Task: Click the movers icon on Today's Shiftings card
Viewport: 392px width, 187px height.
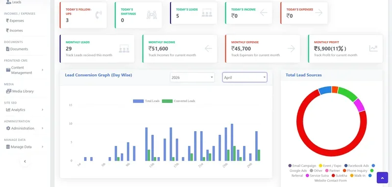Action: pos(152,15)
